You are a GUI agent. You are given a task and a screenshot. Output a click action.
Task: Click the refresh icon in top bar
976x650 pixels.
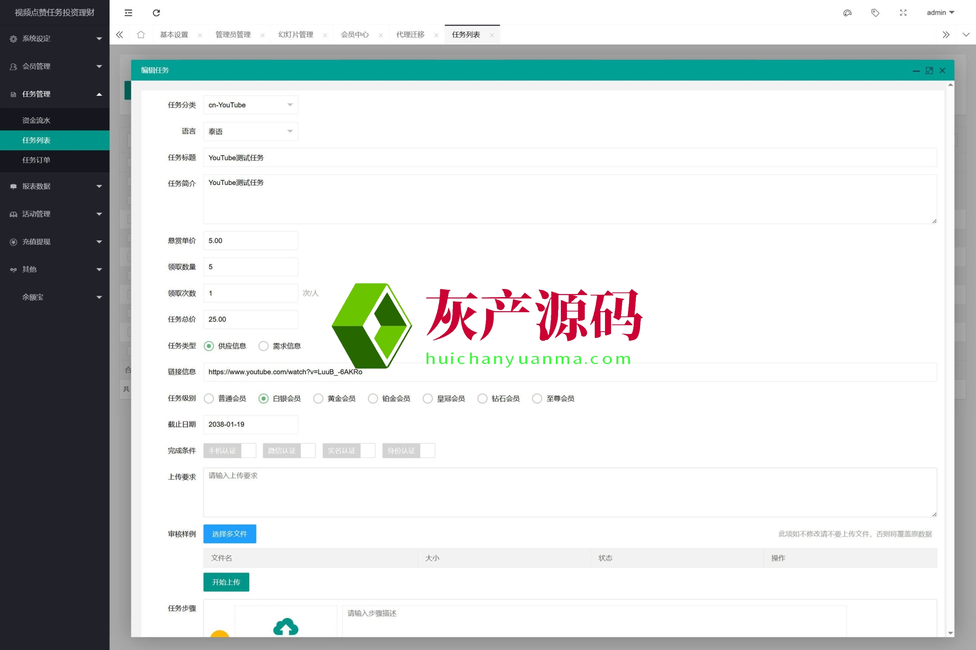[x=156, y=13]
